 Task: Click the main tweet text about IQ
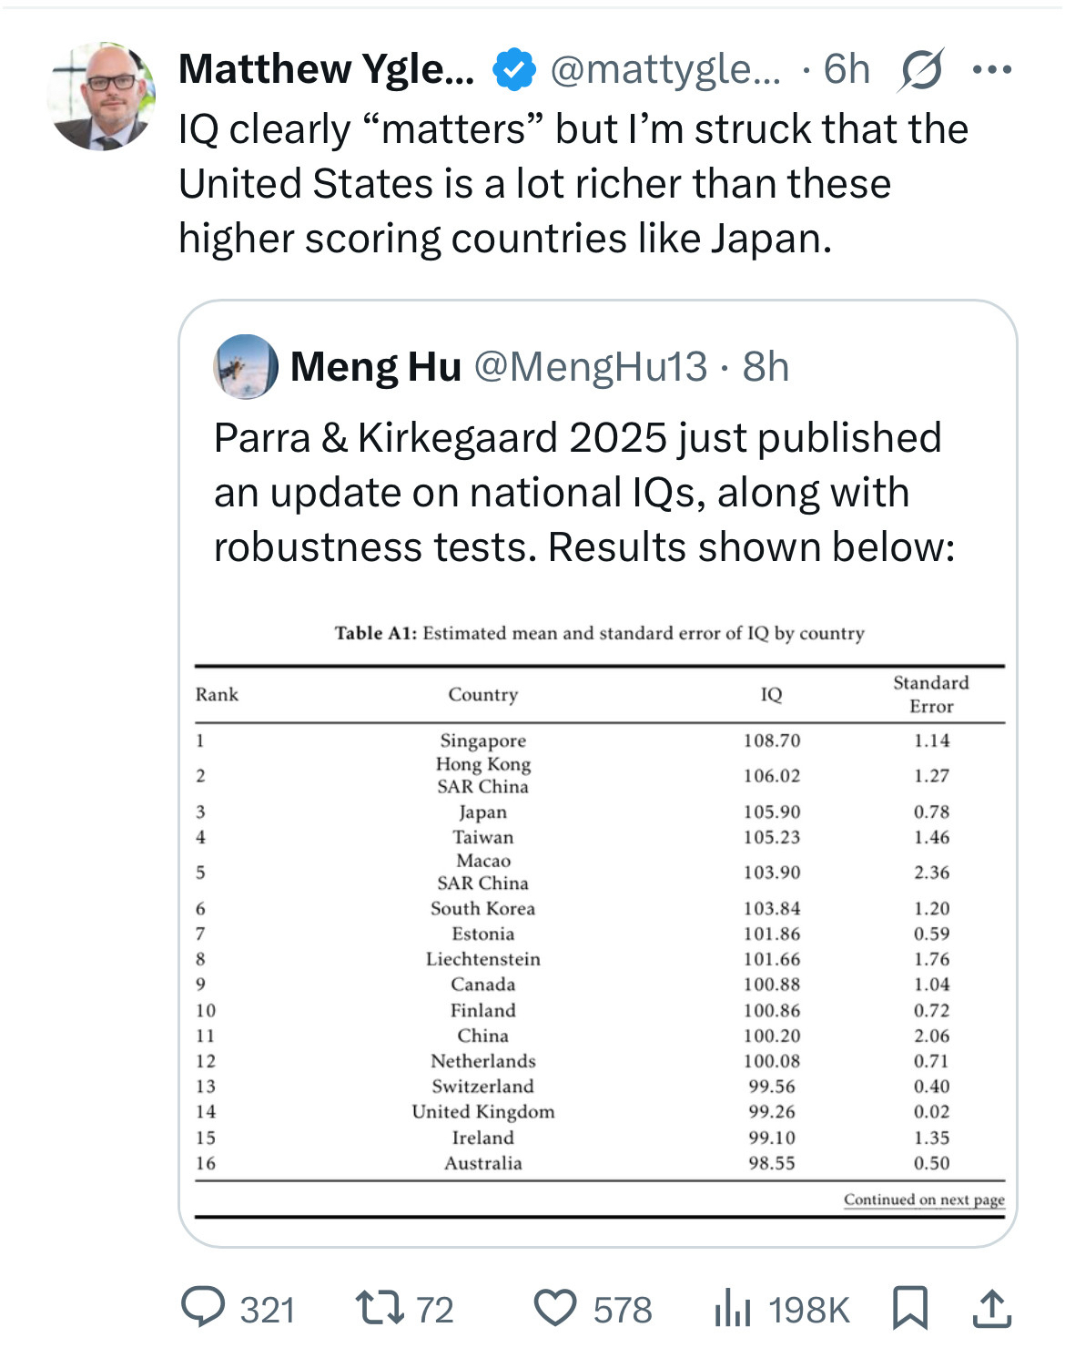coord(573,183)
